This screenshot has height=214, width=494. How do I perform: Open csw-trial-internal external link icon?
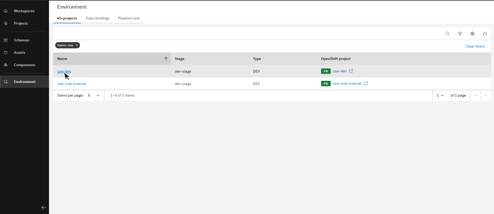(366, 84)
